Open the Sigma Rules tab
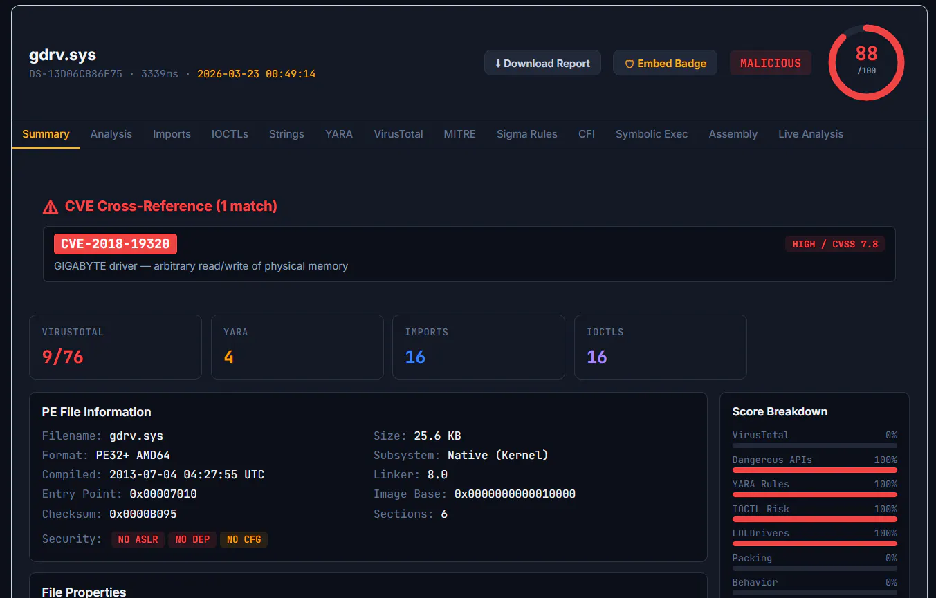This screenshot has height=598, width=936. tap(526, 134)
